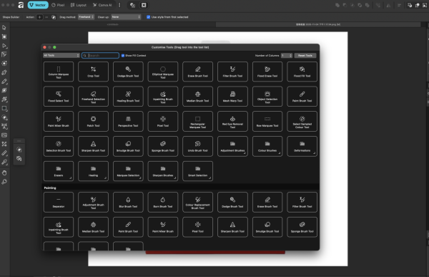Click the Search field in Customise Tools
The width and height of the screenshot is (429, 277).
click(x=100, y=55)
